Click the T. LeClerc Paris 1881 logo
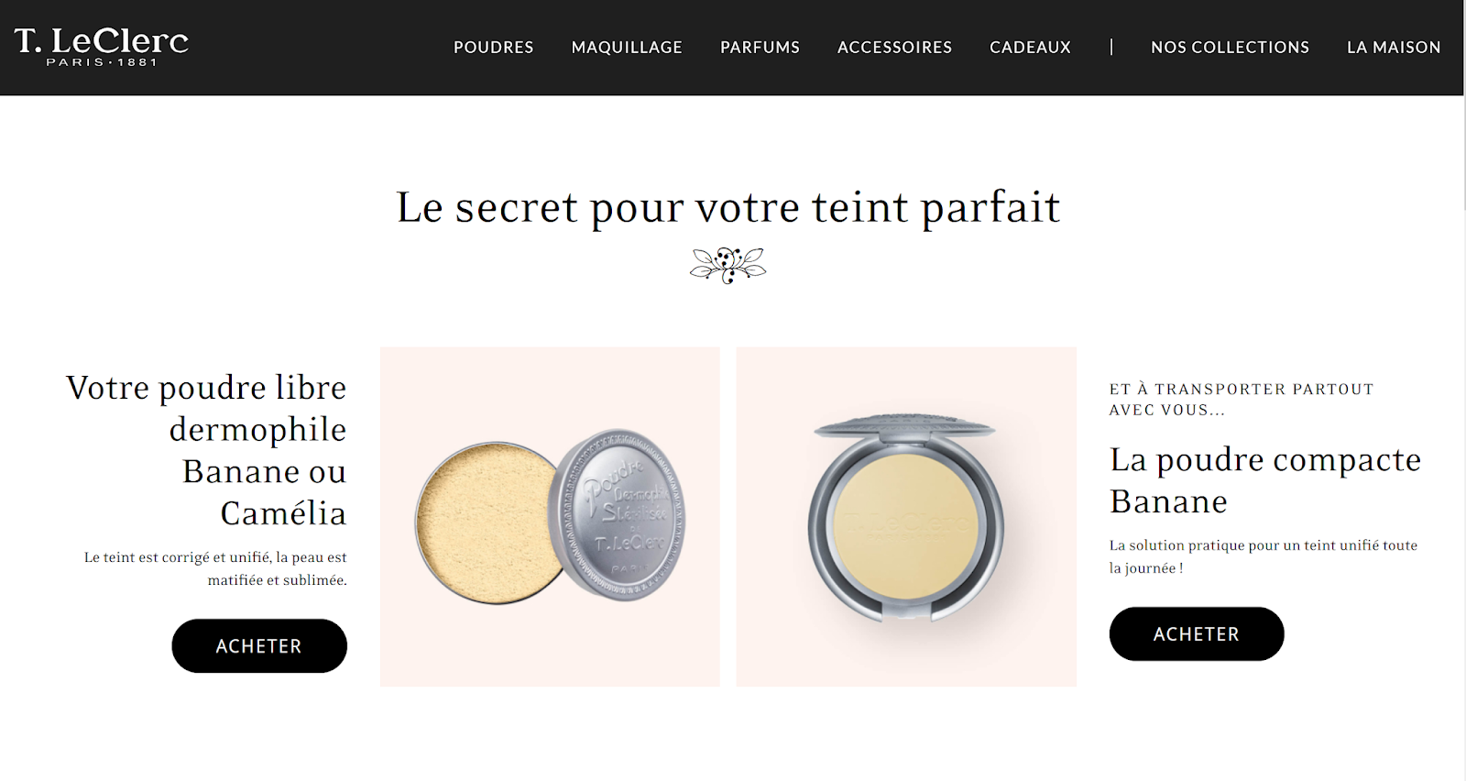This screenshot has width=1466, height=781. coord(102,47)
